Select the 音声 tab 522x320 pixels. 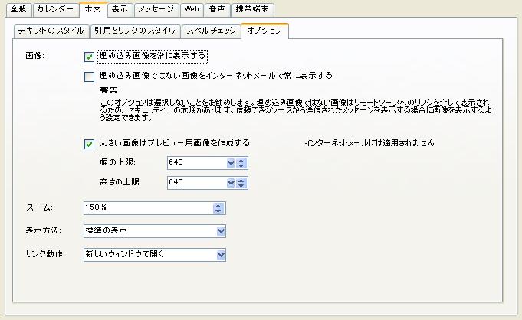tap(217, 9)
